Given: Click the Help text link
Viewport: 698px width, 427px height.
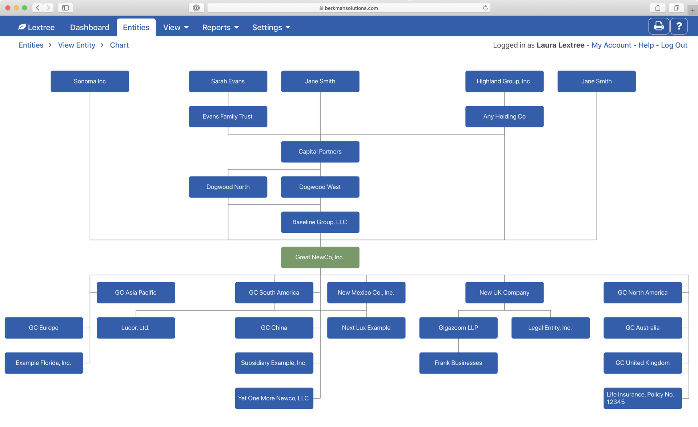Looking at the screenshot, I should (646, 45).
